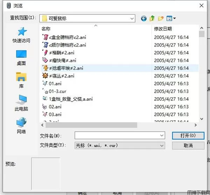Expand the 查找范围 folder dropdown
This screenshot has width=210, height=195.
[x=132, y=19]
